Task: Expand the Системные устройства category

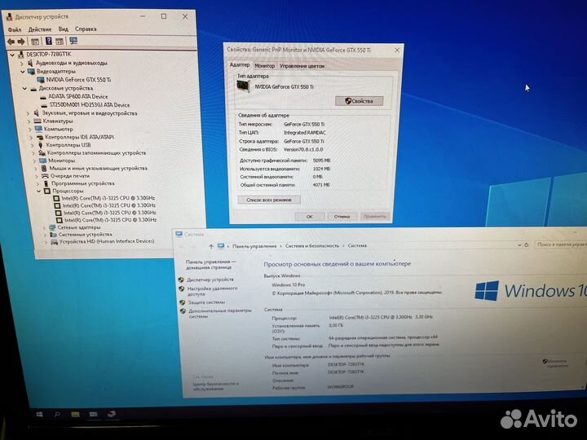Action: click(x=46, y=235)
